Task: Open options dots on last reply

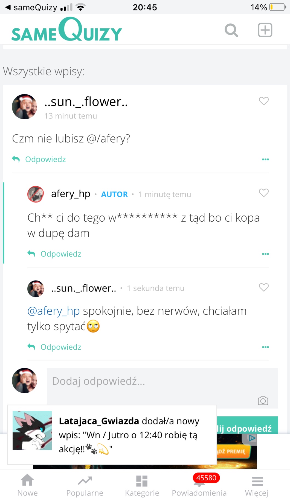Action: click(x=265, y=347)
